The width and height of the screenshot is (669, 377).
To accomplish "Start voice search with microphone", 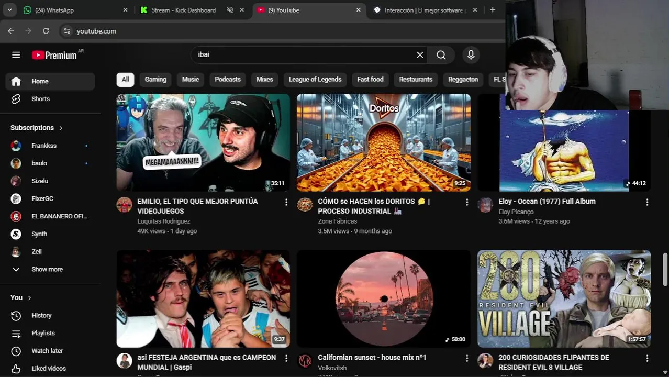I will pos(471,54).
